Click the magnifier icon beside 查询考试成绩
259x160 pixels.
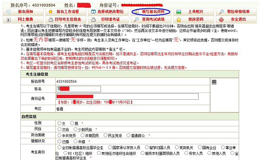point(136,20)
